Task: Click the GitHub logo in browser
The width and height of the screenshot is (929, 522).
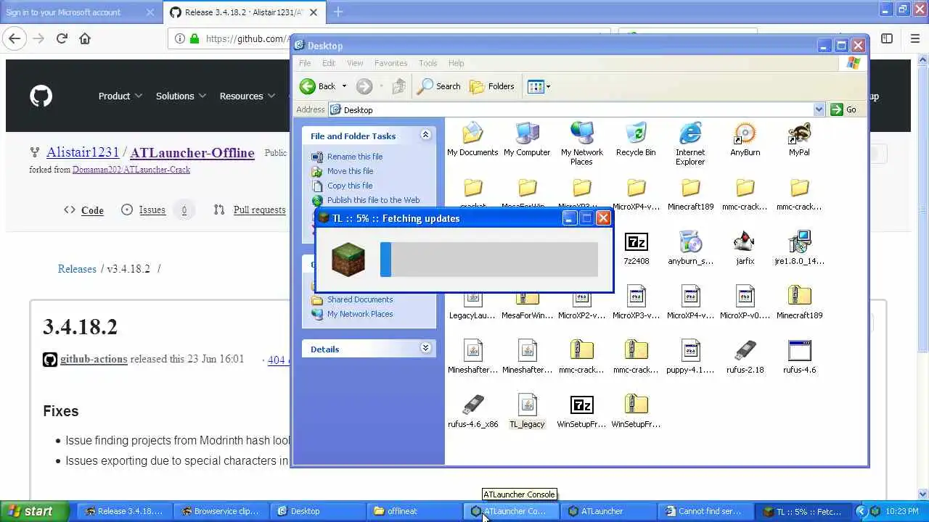Action: 41,96
